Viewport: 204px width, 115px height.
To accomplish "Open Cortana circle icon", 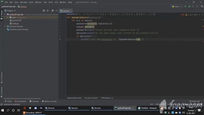I will (13, 110).
